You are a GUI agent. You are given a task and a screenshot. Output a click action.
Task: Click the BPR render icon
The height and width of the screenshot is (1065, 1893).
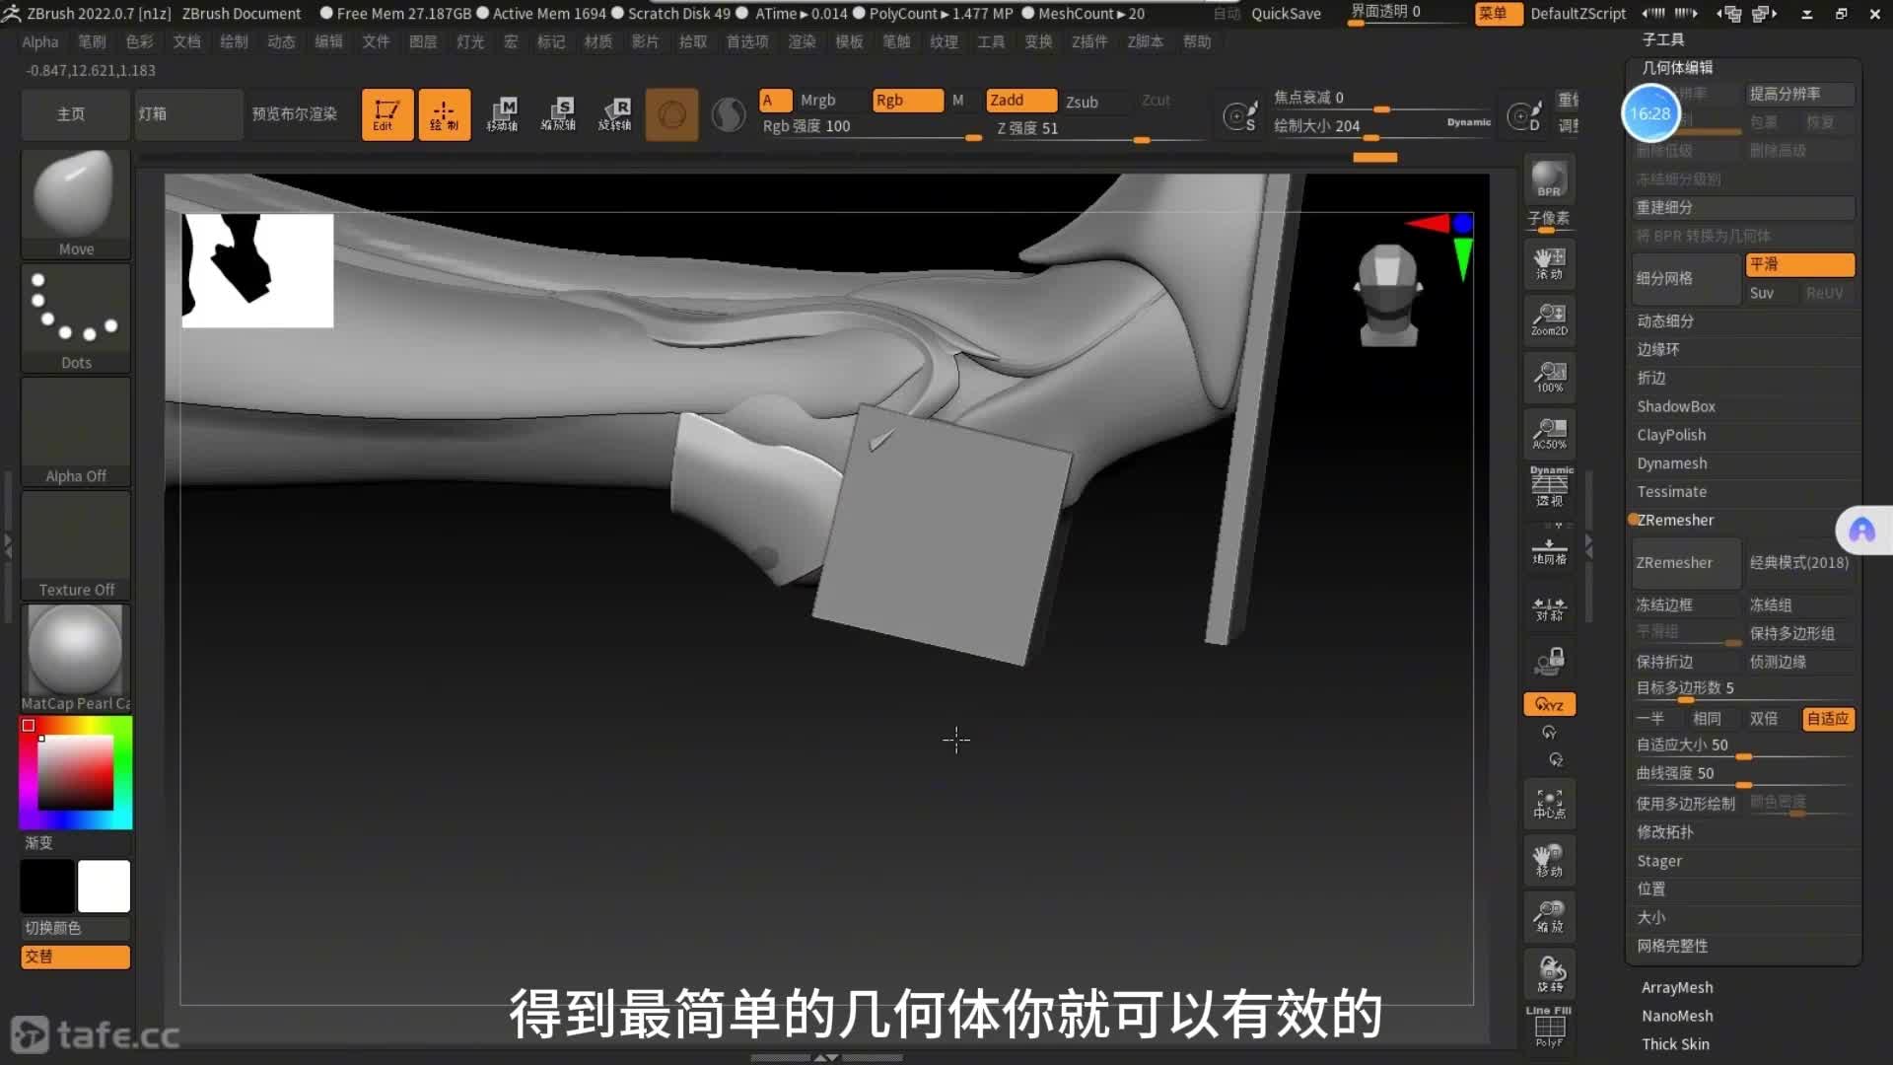(x=1549, y=179)
